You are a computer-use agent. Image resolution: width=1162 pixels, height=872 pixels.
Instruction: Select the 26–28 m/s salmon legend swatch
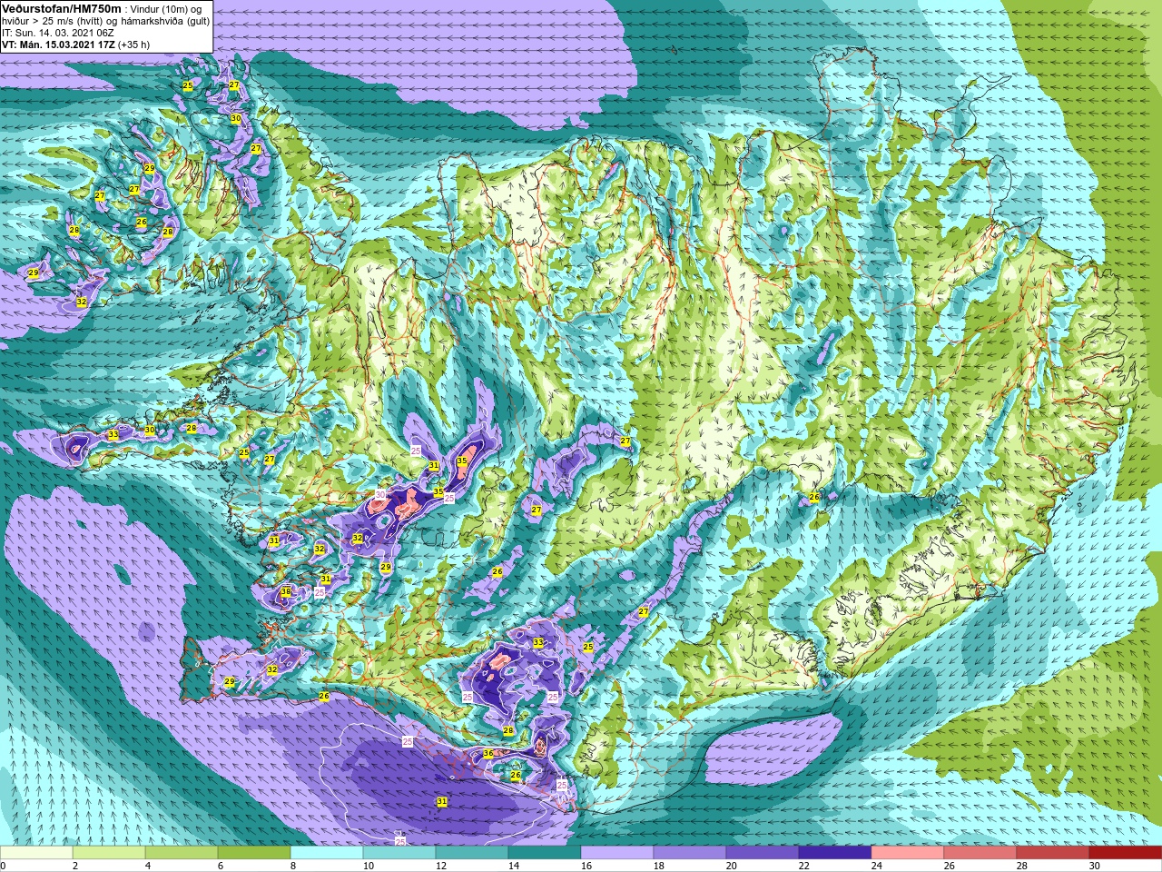pos(980,853)
